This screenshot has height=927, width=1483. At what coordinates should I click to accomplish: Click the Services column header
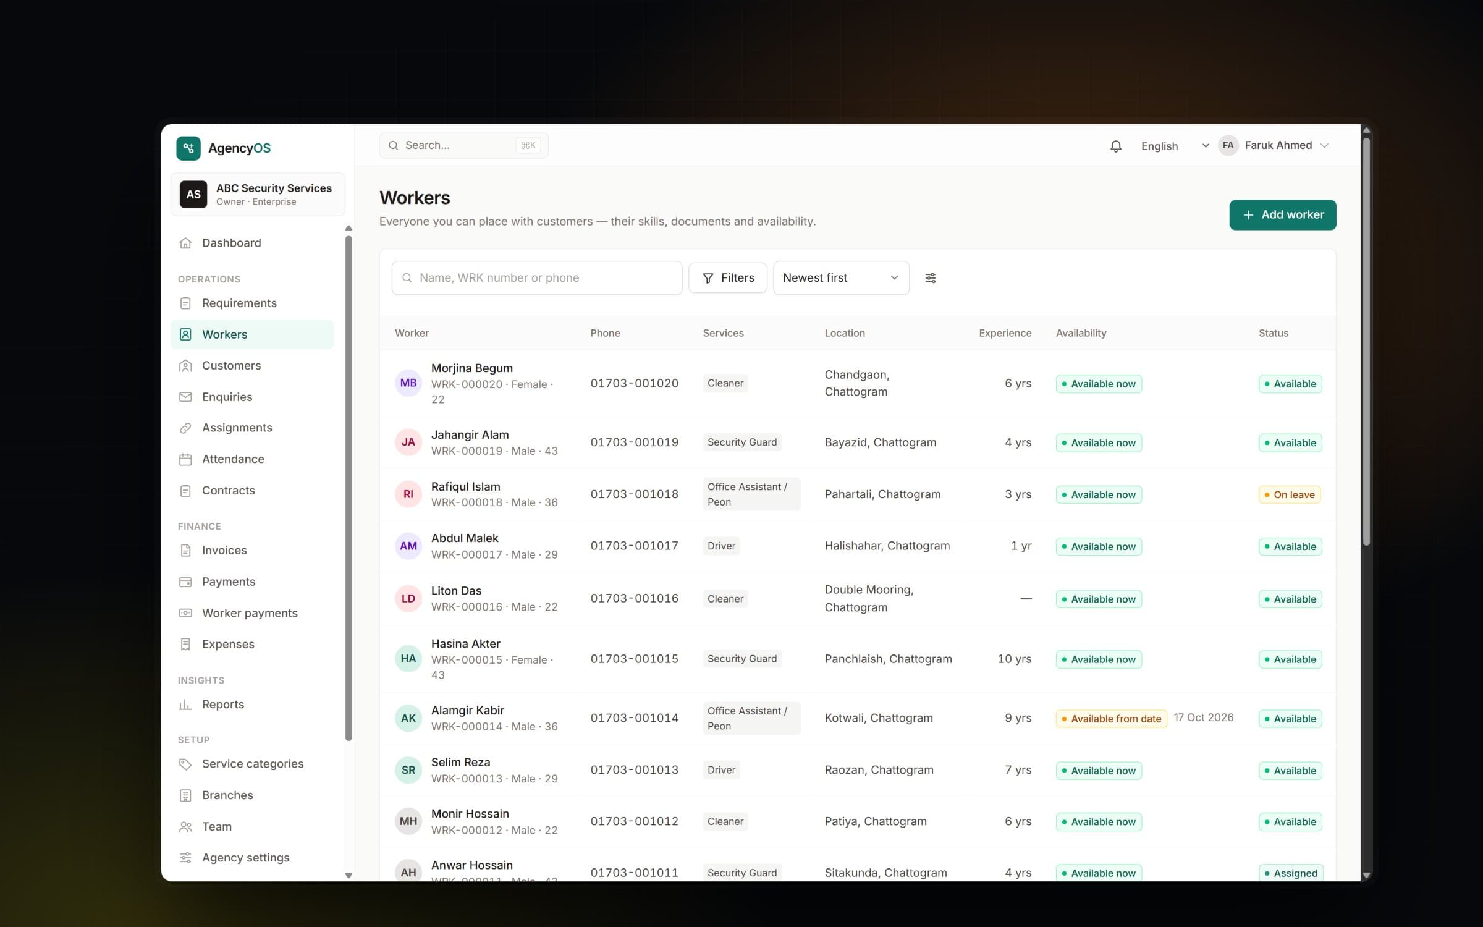tap(723, 333)
